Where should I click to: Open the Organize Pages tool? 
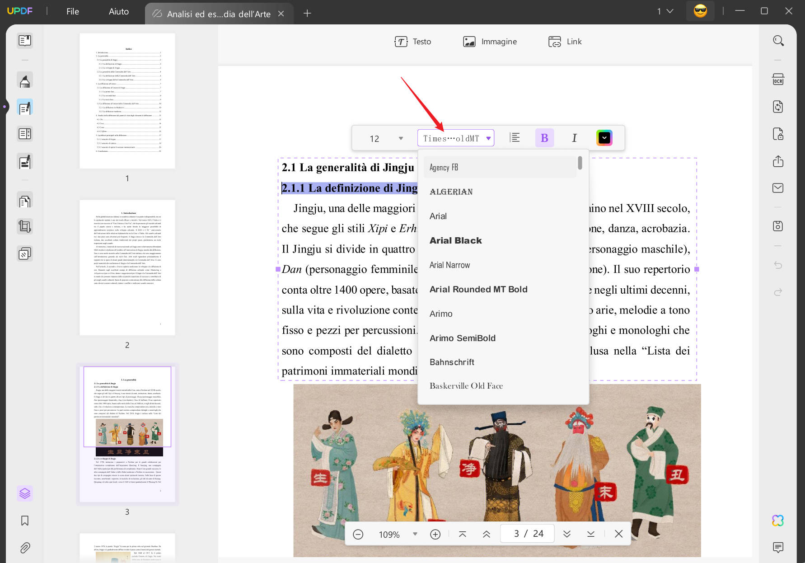coord(25,201)
